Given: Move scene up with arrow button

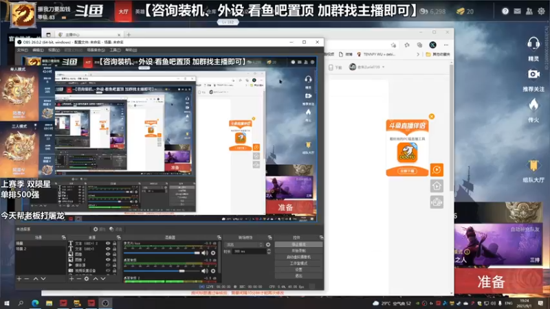Looking at the screenshot, I should (36, 279).
